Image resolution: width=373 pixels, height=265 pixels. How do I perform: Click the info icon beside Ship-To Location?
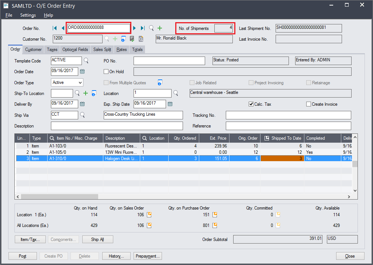94,93
